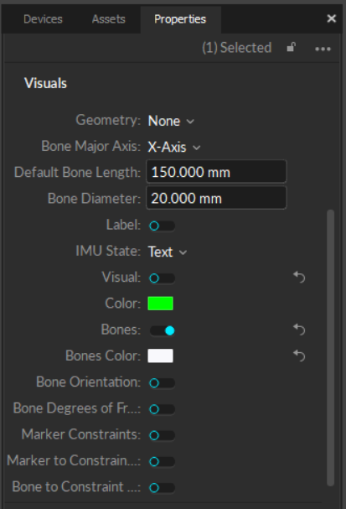Turn on the Visual toggle

click(162, 278)
